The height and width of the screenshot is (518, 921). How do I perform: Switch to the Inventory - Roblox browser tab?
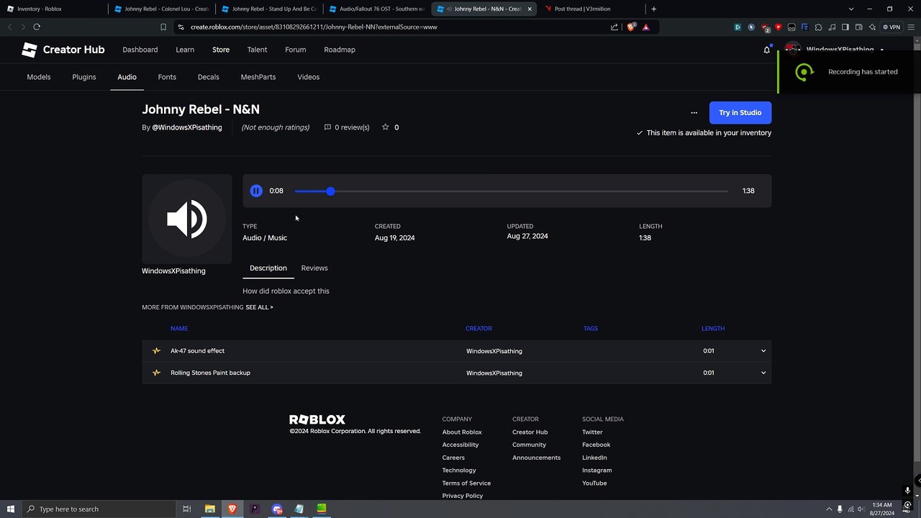[x=39, y=9]
